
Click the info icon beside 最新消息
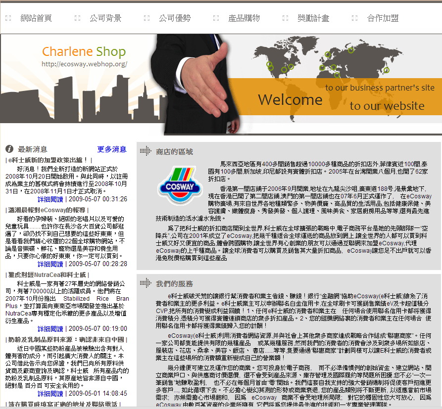point(8,149)
